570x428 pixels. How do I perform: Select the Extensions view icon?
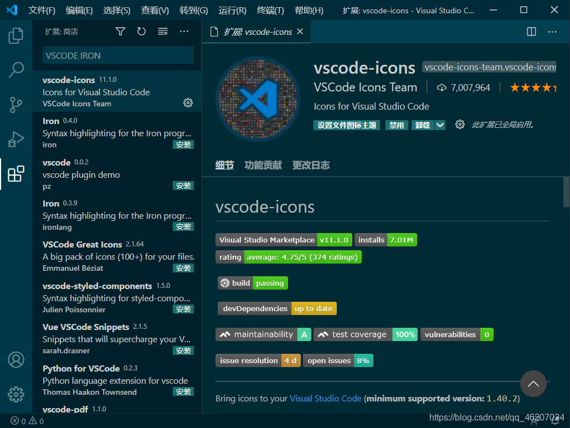point(16,174)
